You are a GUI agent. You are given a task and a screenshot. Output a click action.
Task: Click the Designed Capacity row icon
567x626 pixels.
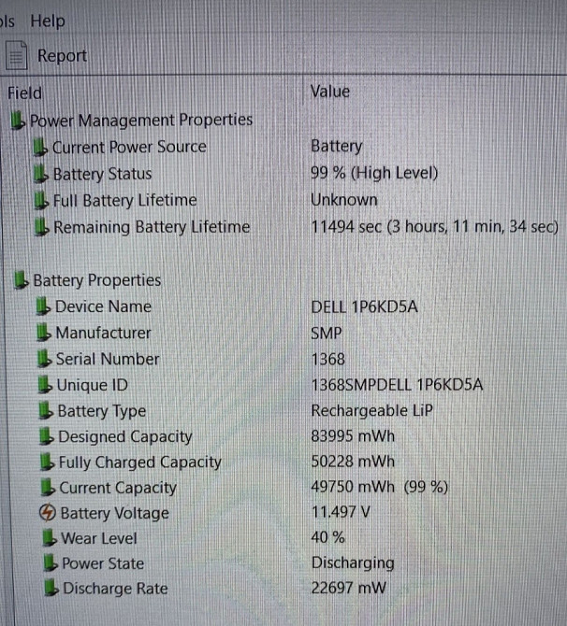click(47, 436)
